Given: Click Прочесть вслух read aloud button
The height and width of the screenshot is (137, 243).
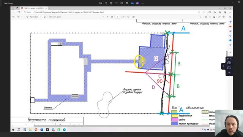Looking at the screenshot, I should click(x=55, y=17).
